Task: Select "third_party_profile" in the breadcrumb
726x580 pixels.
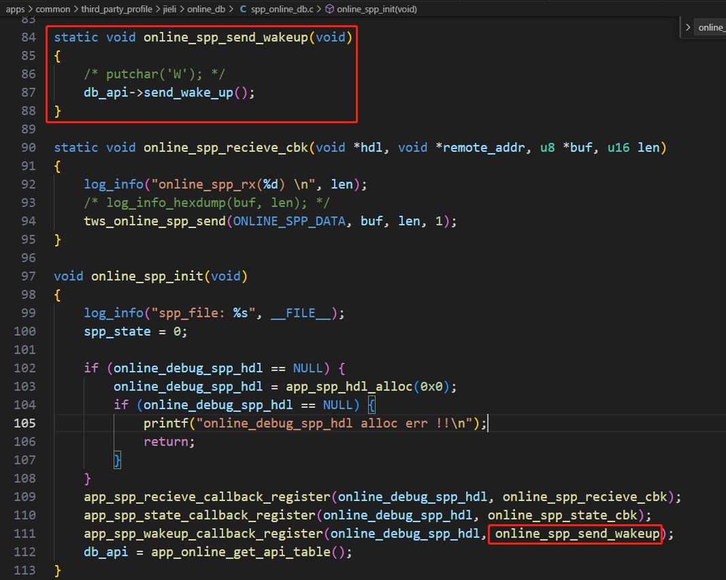Action: 116,10
